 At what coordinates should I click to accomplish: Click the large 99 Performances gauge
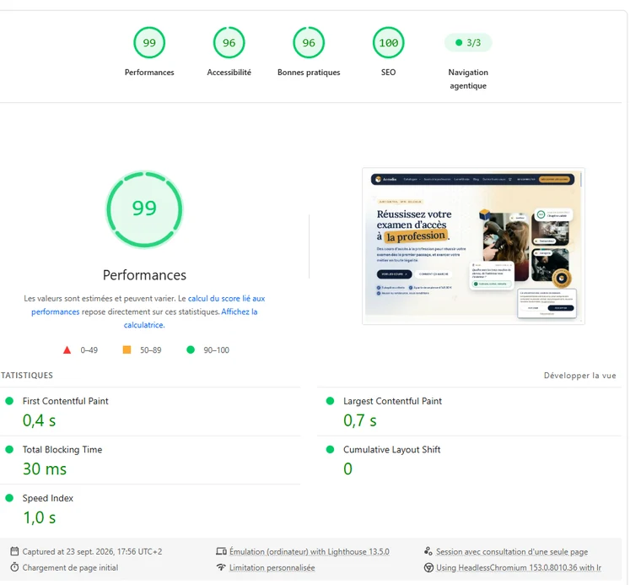tap(144, 209)
